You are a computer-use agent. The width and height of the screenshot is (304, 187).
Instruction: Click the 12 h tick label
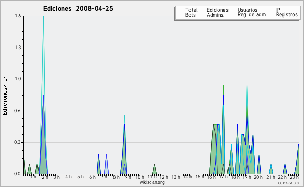[x=164, y=177]
